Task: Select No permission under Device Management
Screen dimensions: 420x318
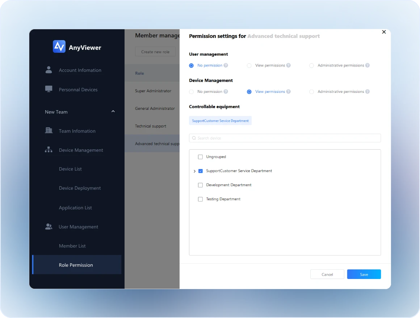Action: (x=192, y=92)
